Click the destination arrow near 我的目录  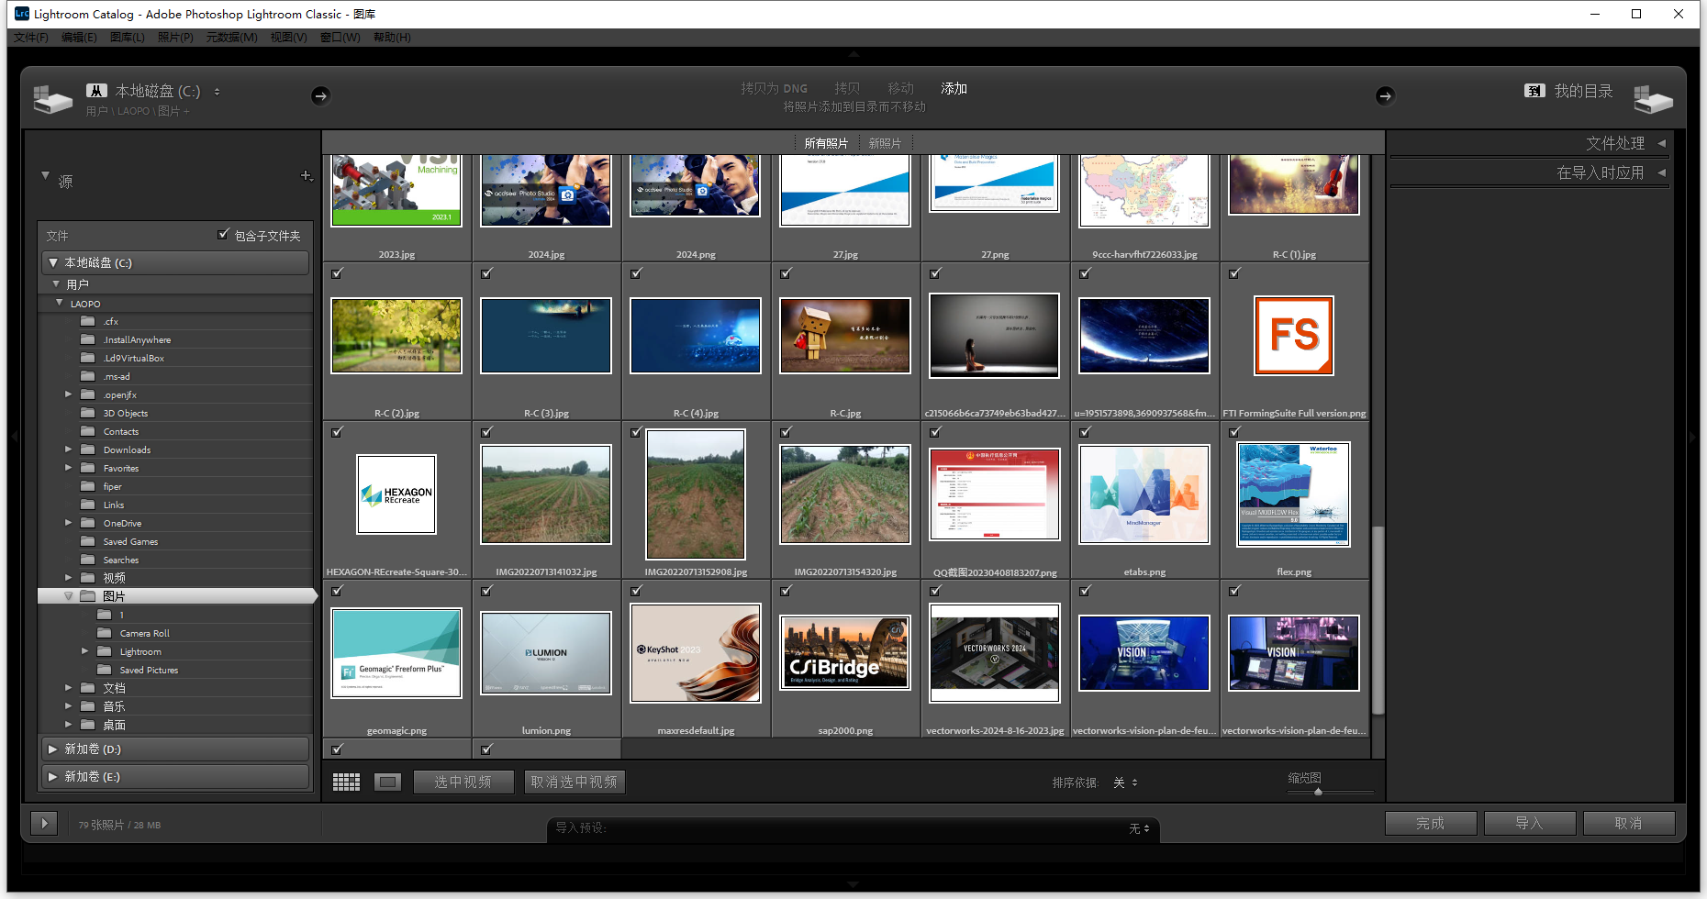(x=1385, y=95)
